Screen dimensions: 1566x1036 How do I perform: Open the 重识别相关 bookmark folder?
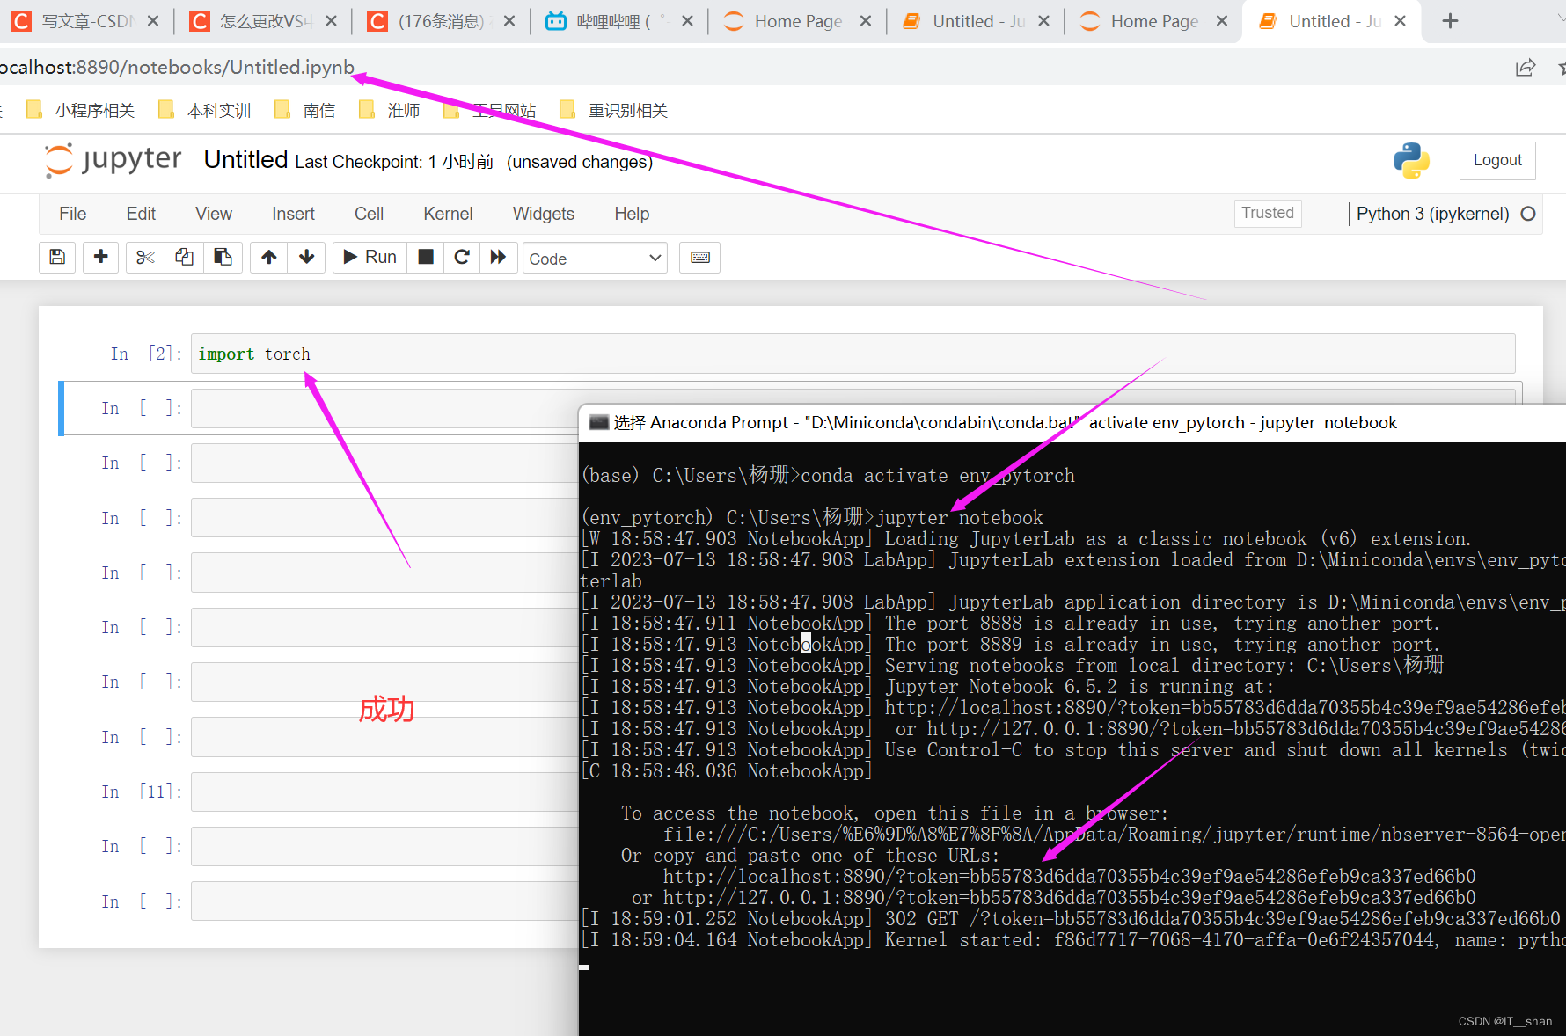click(614, 110)
